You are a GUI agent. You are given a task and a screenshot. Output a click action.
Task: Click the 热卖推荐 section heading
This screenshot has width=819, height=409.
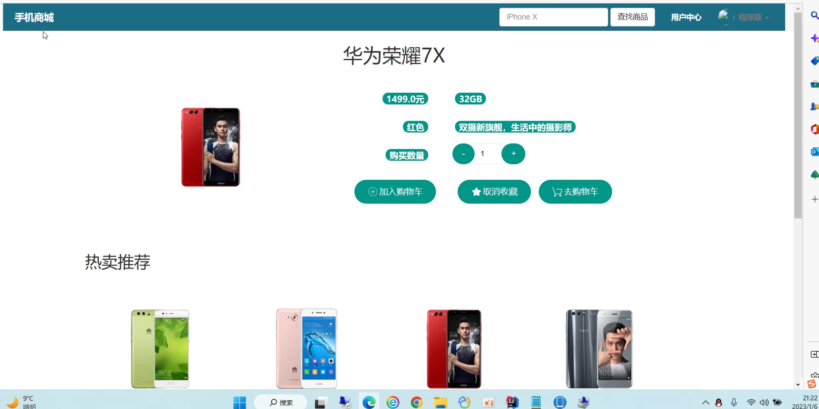[118, 262]
